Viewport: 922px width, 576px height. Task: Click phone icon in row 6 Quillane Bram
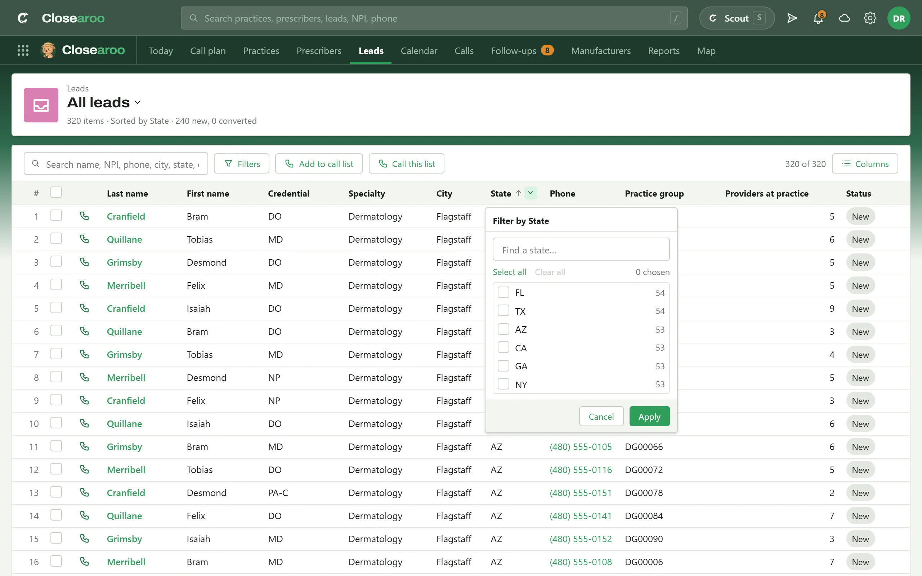tap(84, 331)
